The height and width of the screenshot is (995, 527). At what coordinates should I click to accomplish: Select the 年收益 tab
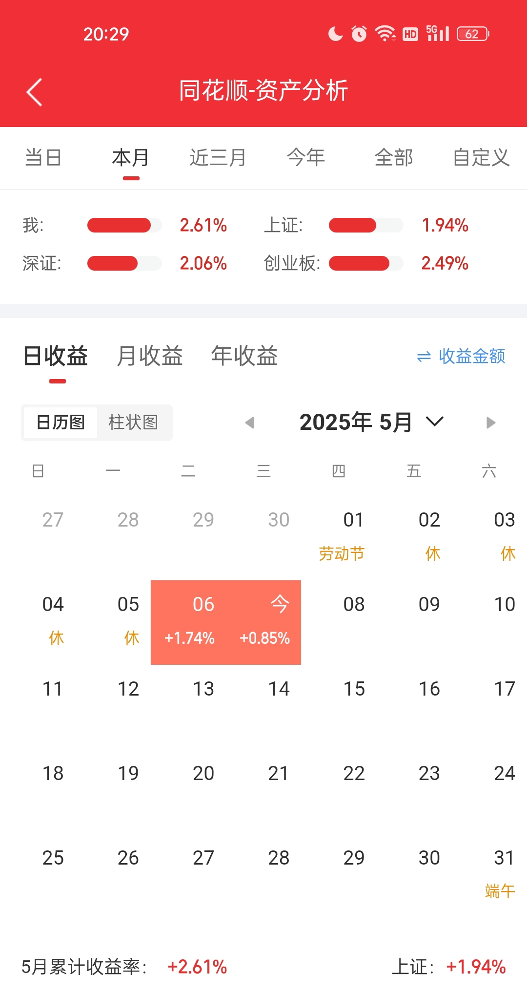click(x=244, y=356)
